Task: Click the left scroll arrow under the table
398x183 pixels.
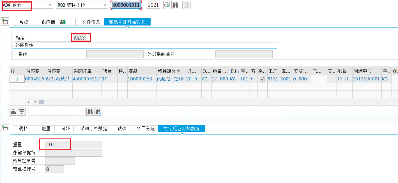Action: tap(28, 101)
